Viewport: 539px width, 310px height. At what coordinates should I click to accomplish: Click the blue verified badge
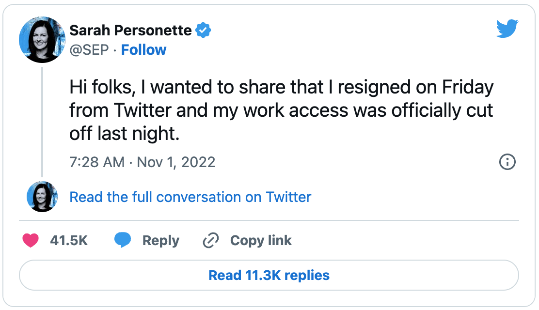(203, 31)
